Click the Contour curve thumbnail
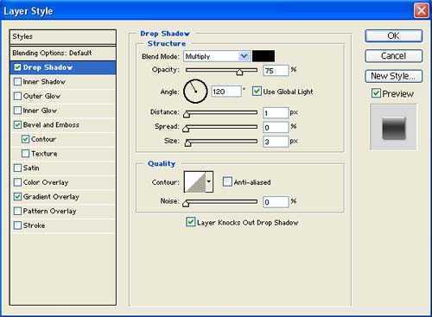This screenshot has height=317, width=432. click(x=194, y=181)
